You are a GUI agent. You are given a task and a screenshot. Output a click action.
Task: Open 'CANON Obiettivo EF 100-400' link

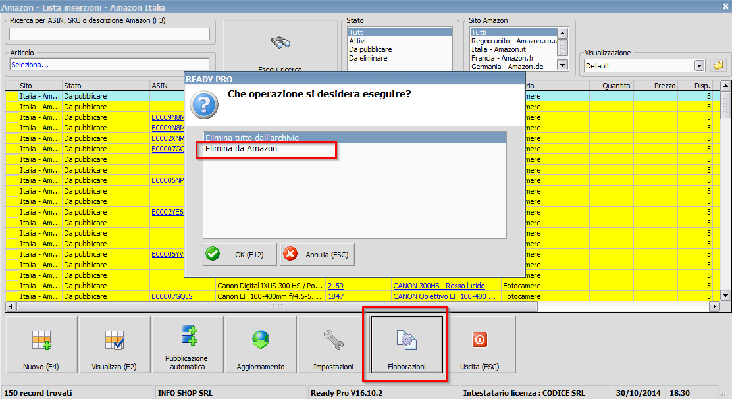[444, 296]
